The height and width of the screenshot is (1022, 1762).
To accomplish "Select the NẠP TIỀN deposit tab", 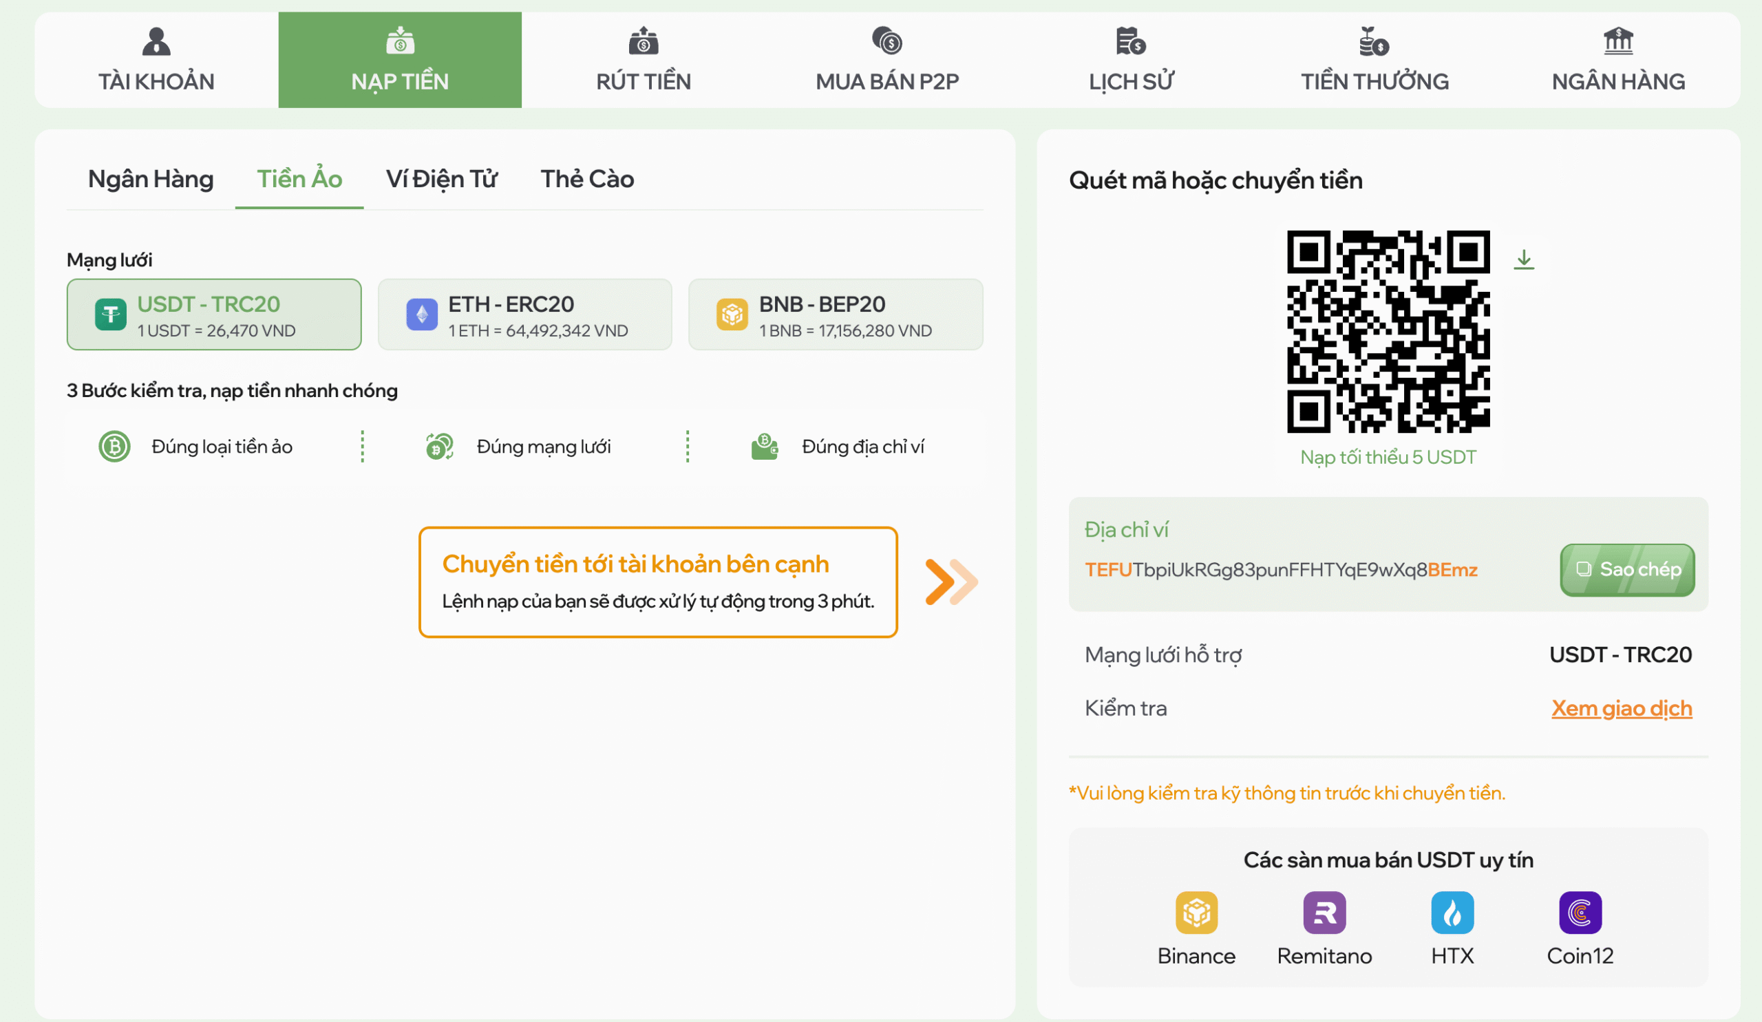I will point(400,59).
